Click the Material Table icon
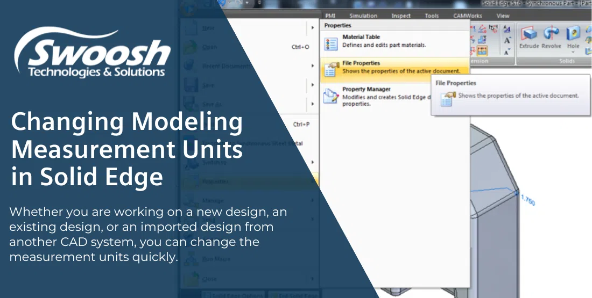 coord(331,43)
